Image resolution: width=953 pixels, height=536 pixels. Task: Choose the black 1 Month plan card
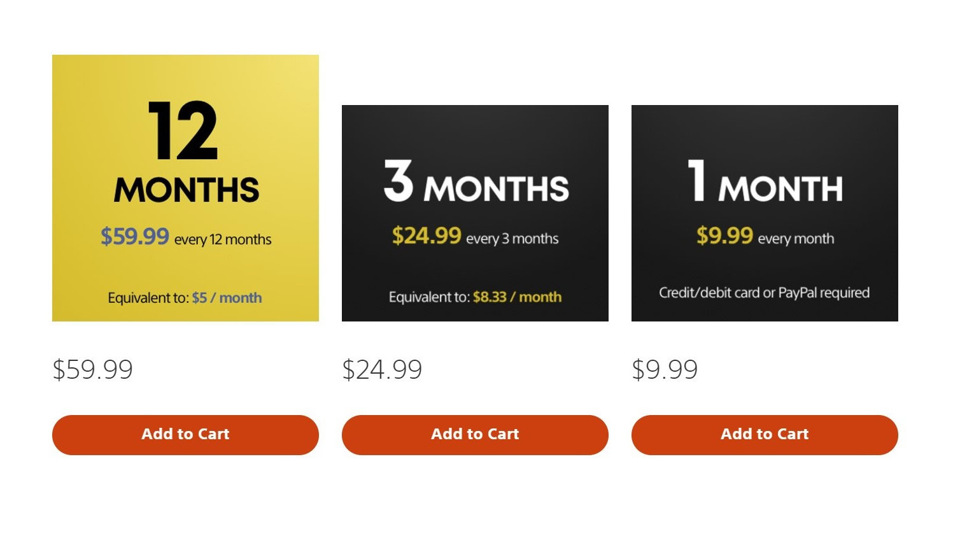(x=765, y=213)
